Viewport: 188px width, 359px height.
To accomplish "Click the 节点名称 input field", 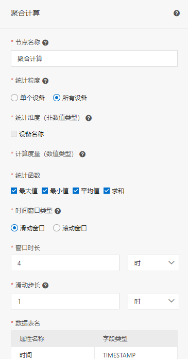I will (94, 58).
